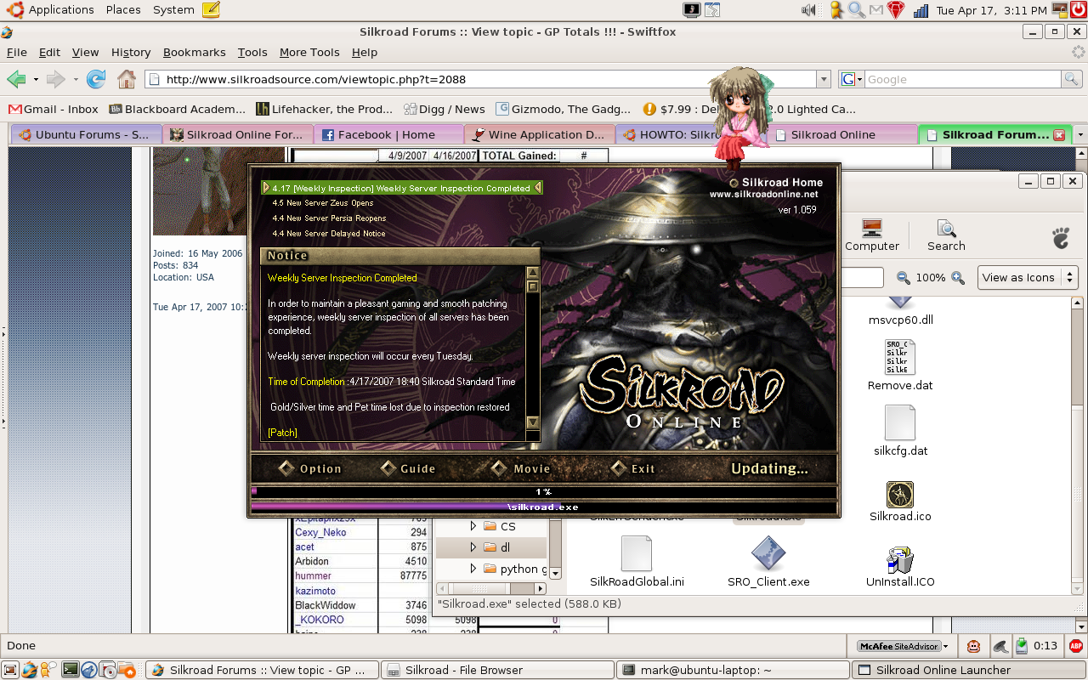Click the red power/logout icon in top panel
1088x680 pixels.
pos(1079,10)
